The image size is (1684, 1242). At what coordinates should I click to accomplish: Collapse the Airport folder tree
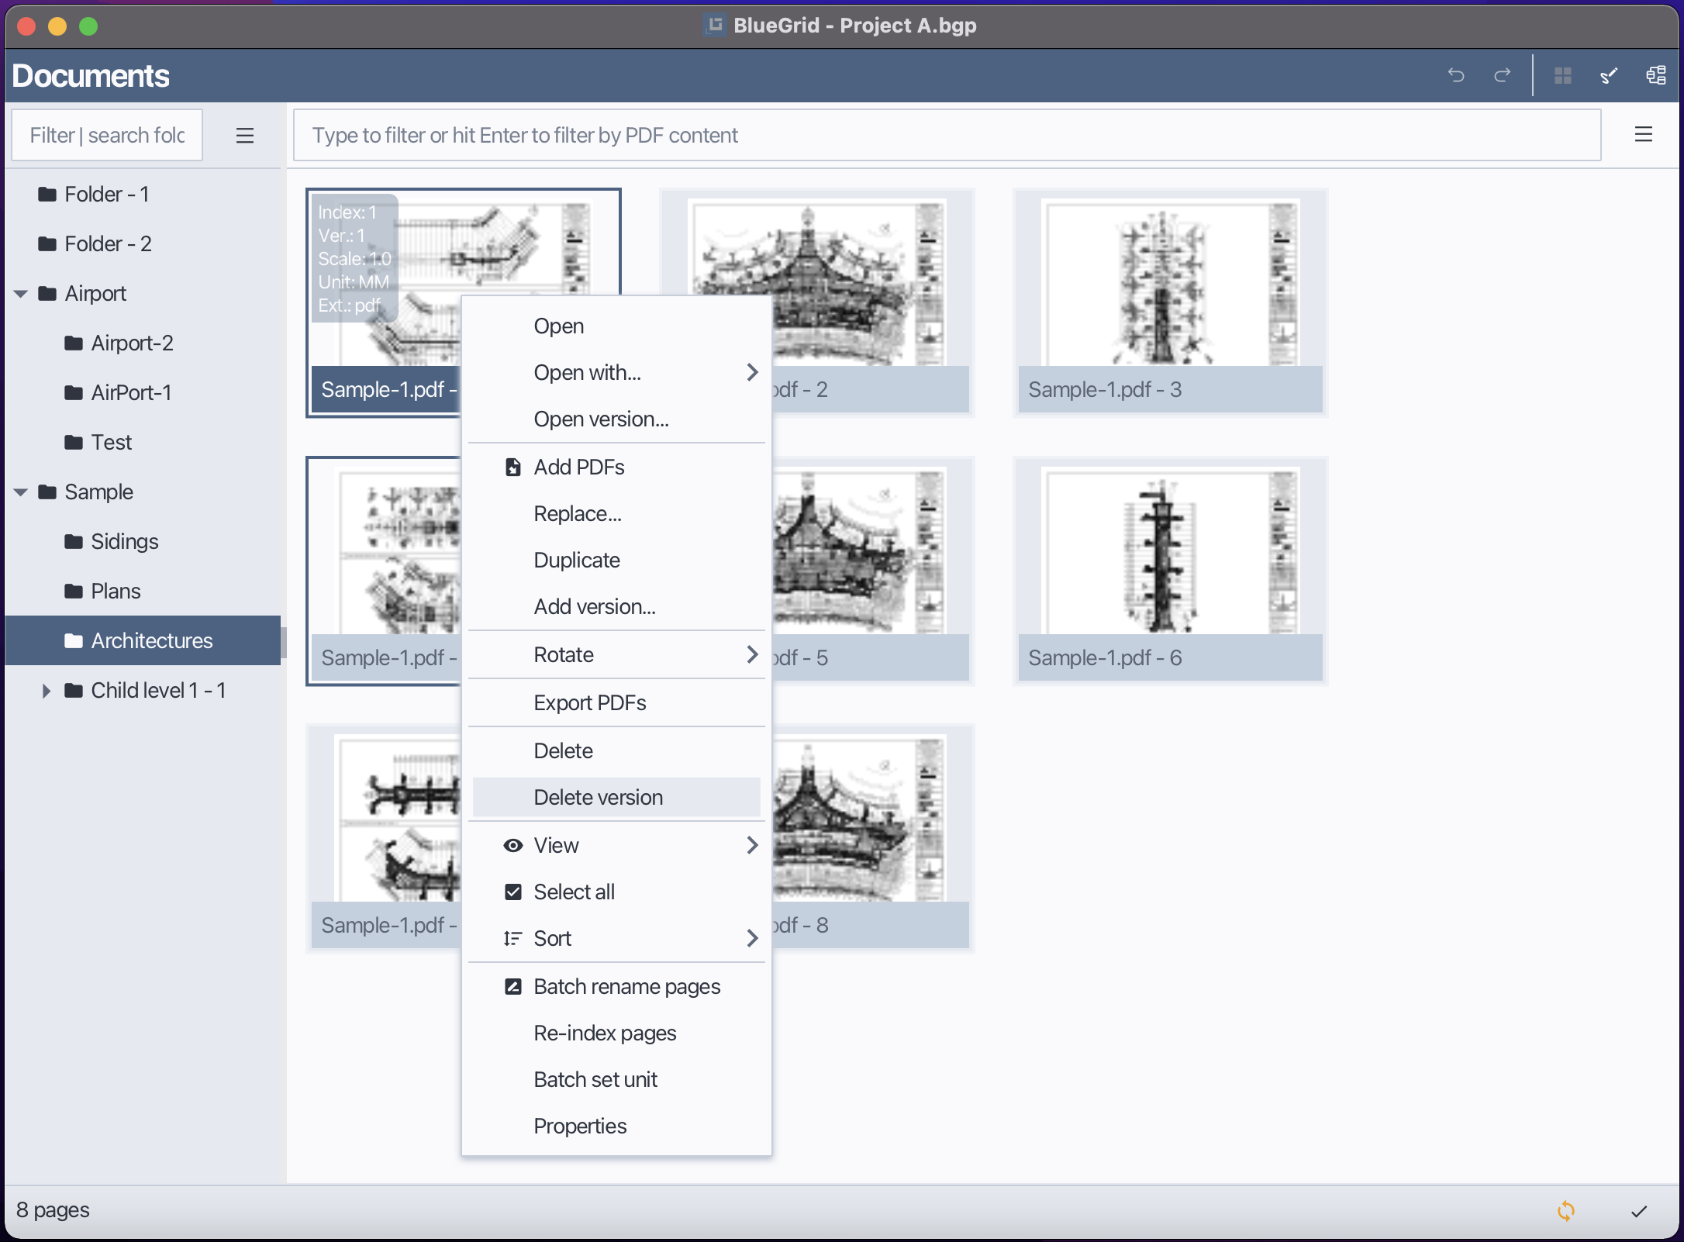pyautogui.click(x=21, y=294)
